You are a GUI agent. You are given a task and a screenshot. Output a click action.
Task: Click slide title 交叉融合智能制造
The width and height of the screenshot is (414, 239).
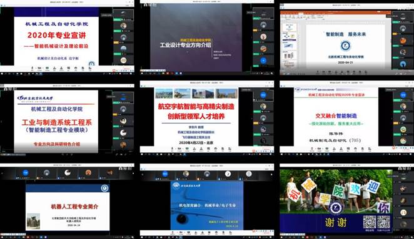pos(336,116)
